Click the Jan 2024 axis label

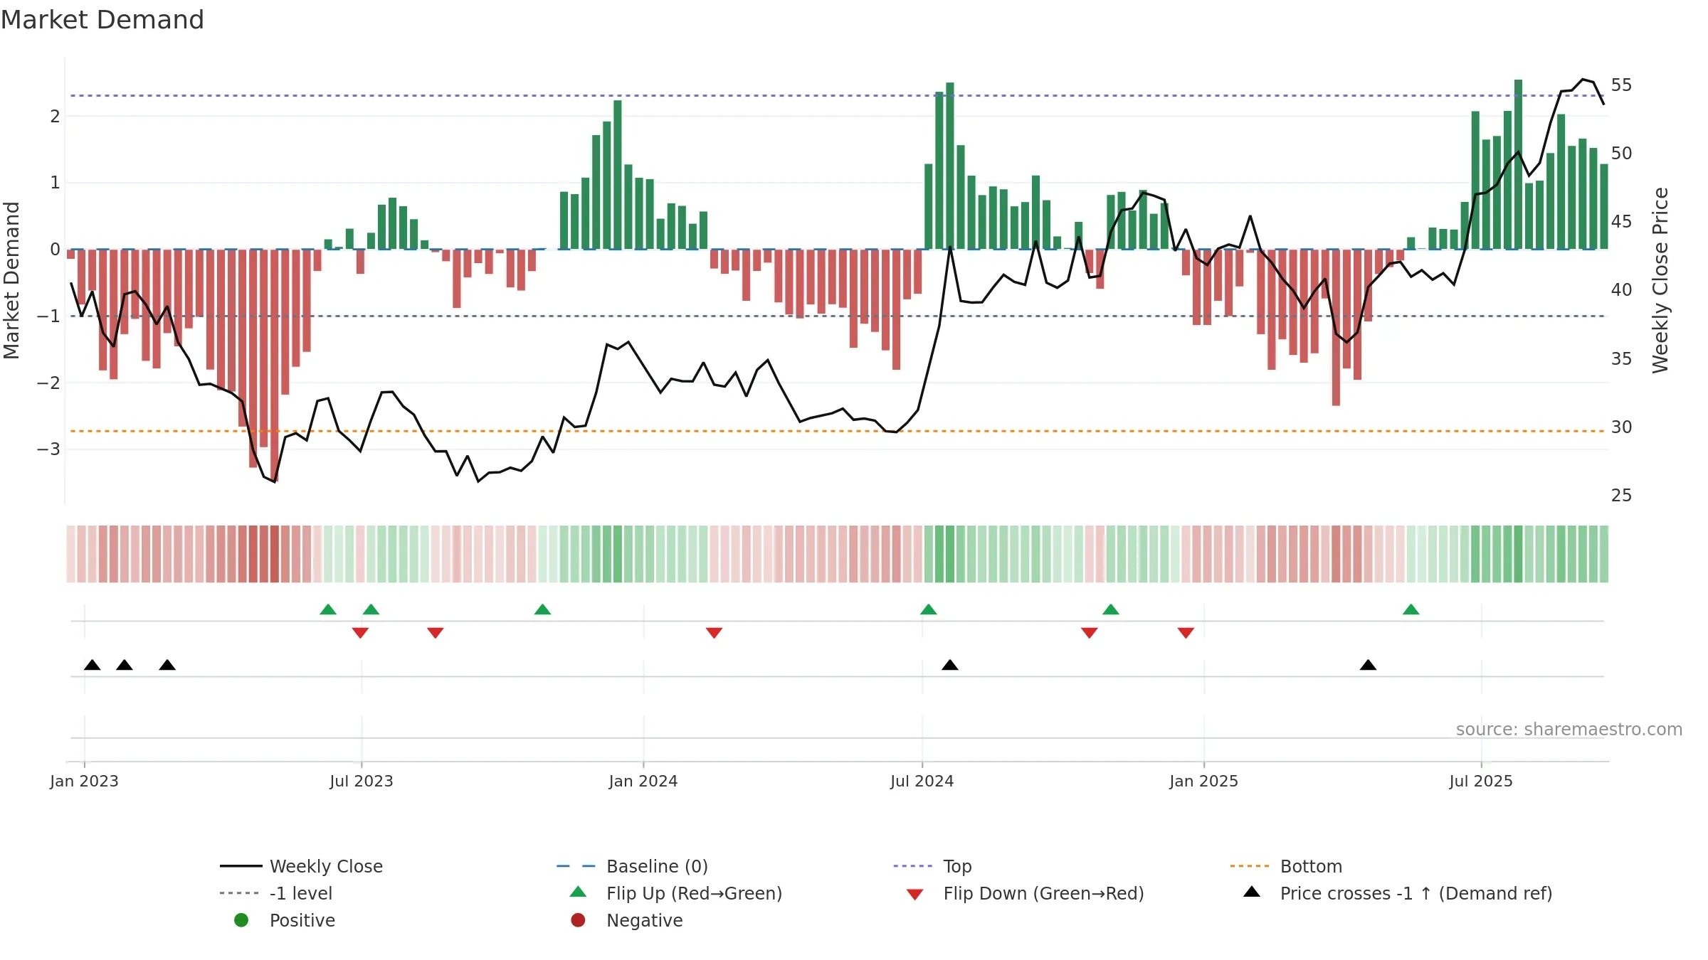(x=643, y=781)
